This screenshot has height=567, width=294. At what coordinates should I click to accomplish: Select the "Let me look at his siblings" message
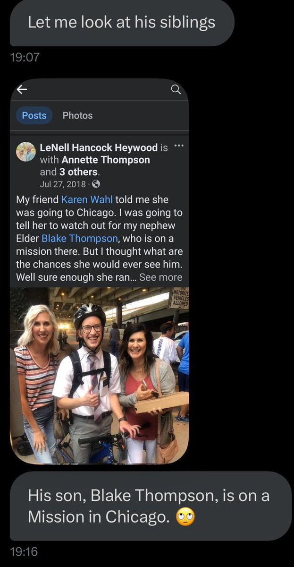coord(122,22)
